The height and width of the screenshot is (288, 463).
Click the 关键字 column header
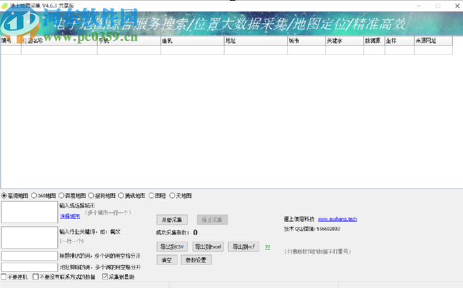click(x=345, y=41)
